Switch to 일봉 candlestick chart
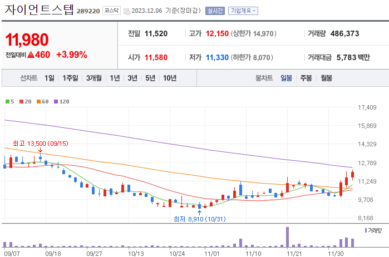 (286, 78)
